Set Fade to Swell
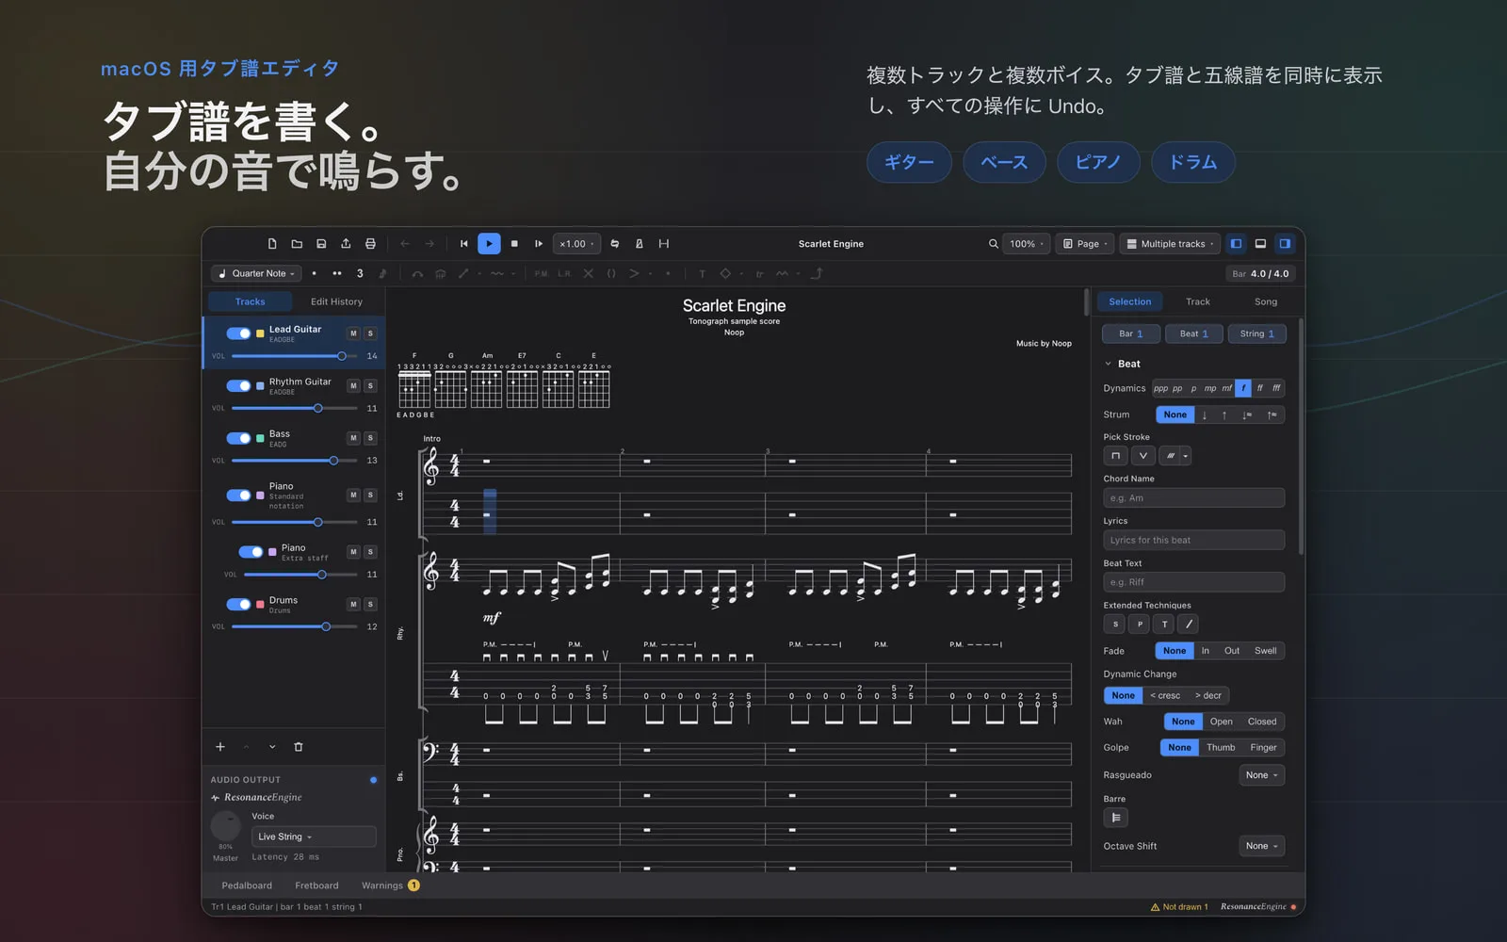Image resolution: width=1507 pixels, height=942 pixels. click(1265, 651)
